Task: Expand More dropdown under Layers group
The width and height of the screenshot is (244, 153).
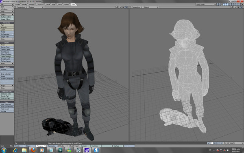Action: (7, 64)
